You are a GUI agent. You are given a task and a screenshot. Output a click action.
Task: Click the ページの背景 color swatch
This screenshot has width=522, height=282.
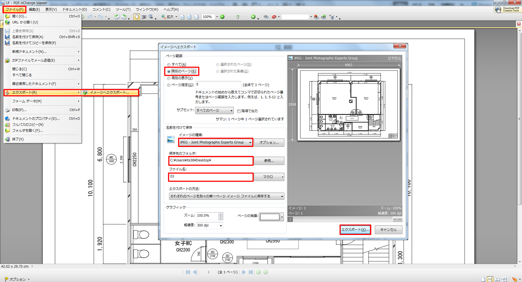tap(270, 217)
